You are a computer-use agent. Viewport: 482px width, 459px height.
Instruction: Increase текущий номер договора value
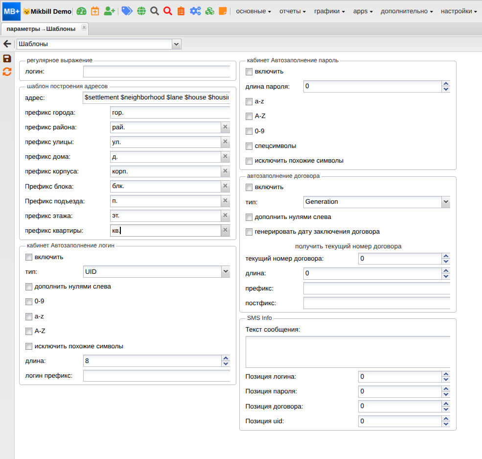(x=446, y=256)
